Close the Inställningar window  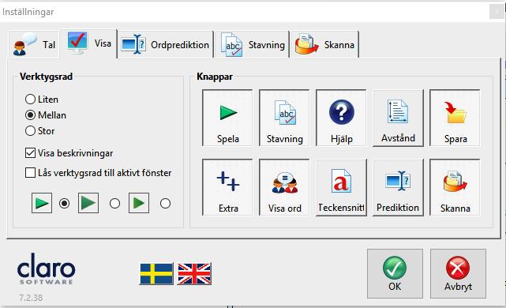pyautogui.click(x=496, y=13)
